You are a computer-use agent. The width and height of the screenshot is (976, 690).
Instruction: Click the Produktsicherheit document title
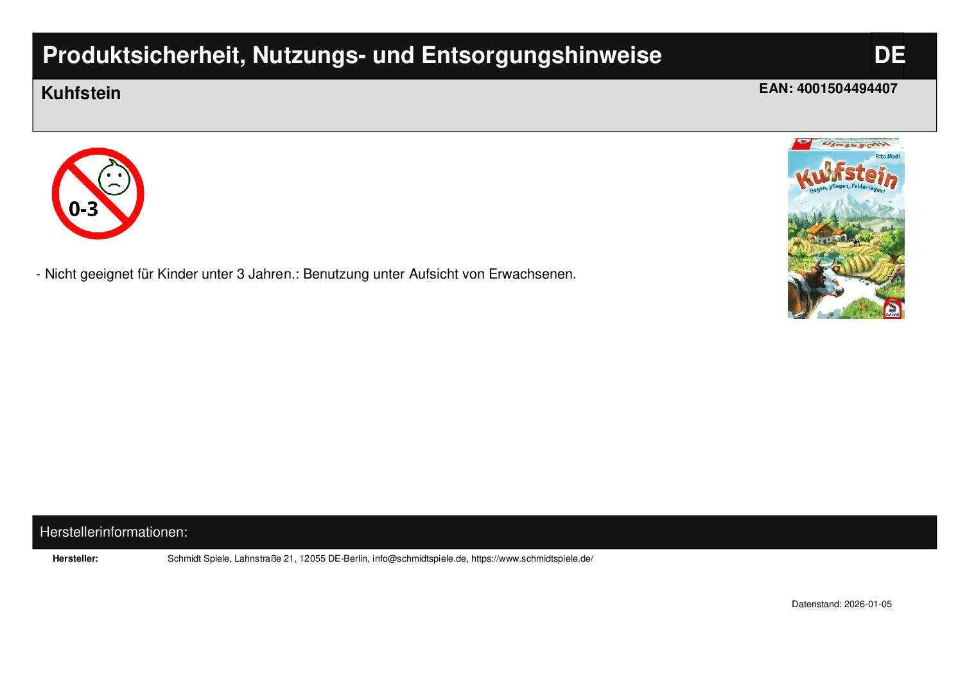point(352,55)
